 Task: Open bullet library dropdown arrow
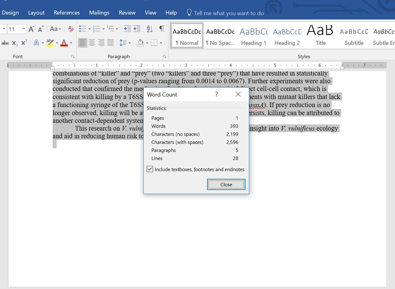[89, 29]
